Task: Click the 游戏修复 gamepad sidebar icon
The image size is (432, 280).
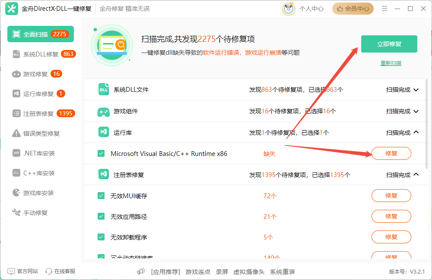Action: (x=16, y=74)
